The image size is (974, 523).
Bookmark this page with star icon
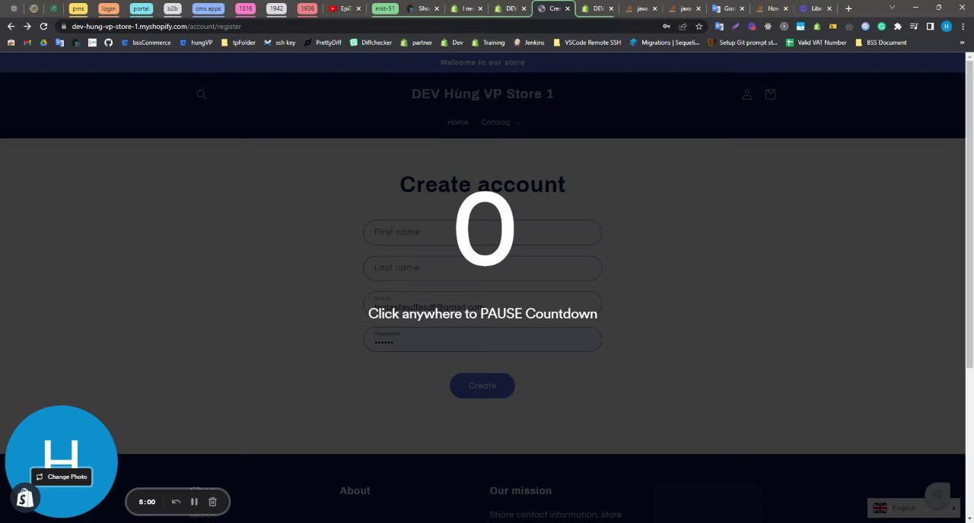point(699,26)
